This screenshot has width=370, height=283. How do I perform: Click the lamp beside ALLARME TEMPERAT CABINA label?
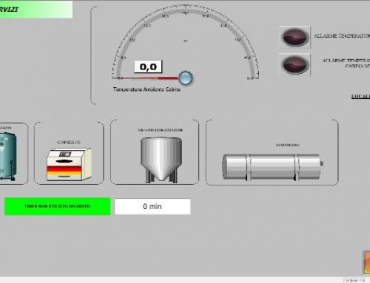coord(295,65)
